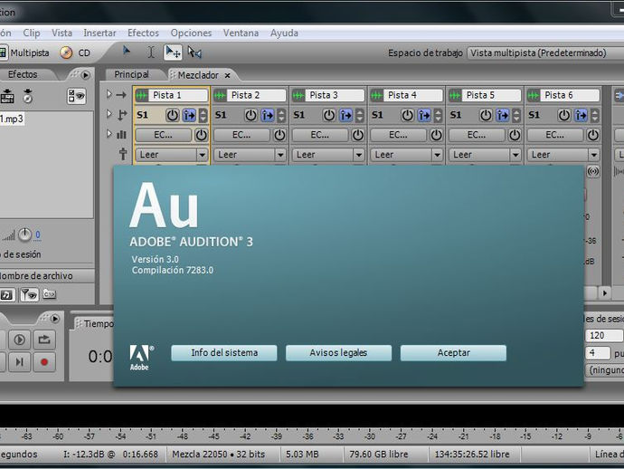Go to end transport button
This screenshot has height=469, width=624.
19,362
